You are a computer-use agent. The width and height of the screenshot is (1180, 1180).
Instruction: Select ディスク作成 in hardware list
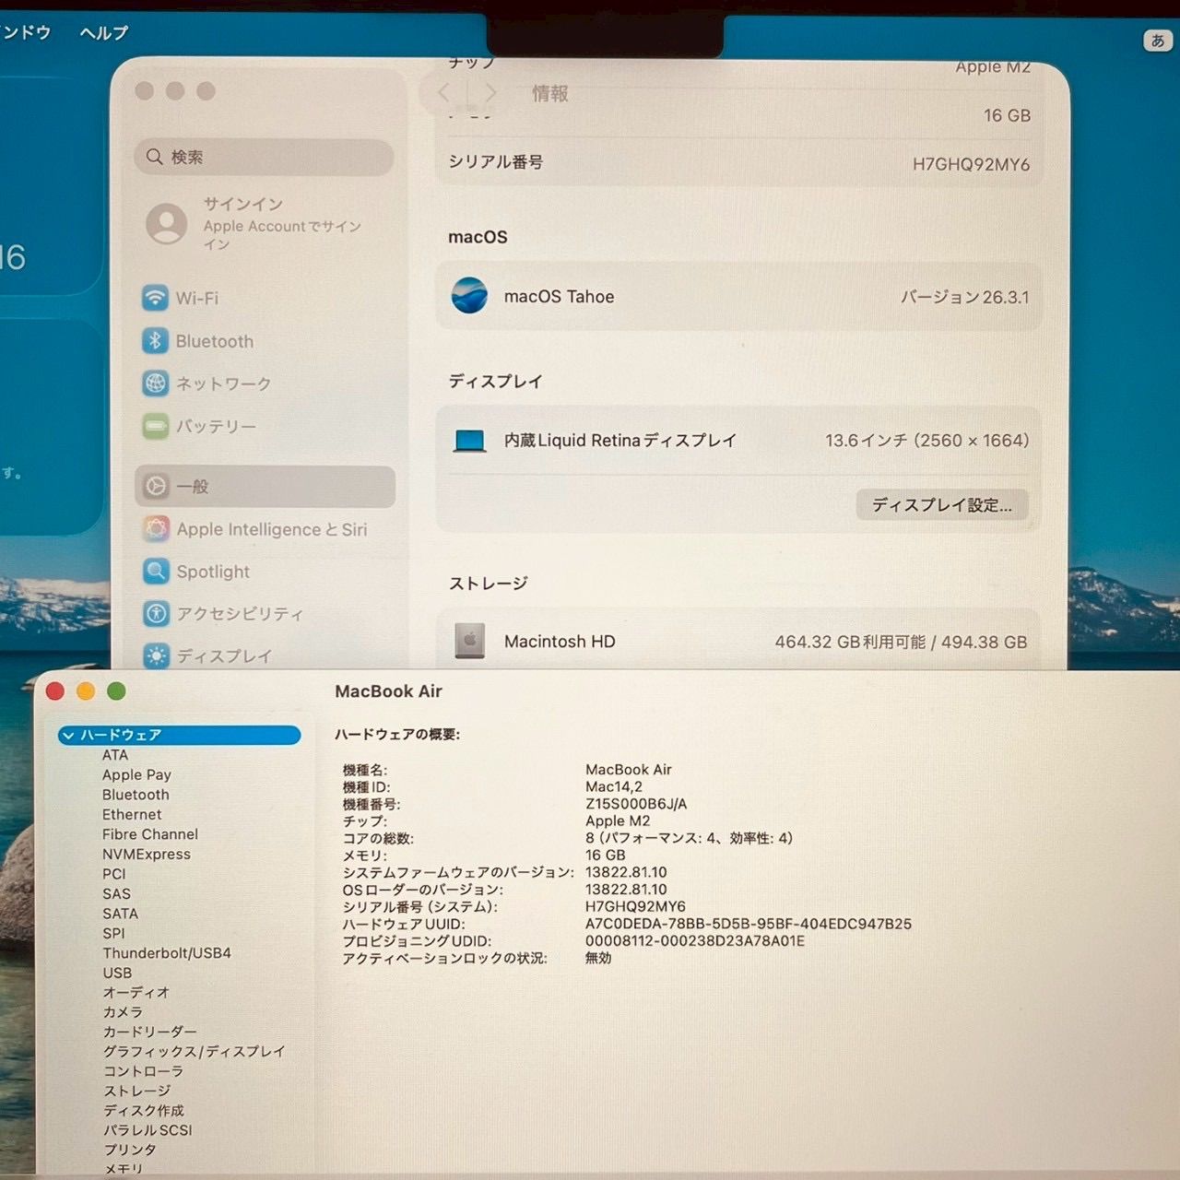pos(143,1110)
